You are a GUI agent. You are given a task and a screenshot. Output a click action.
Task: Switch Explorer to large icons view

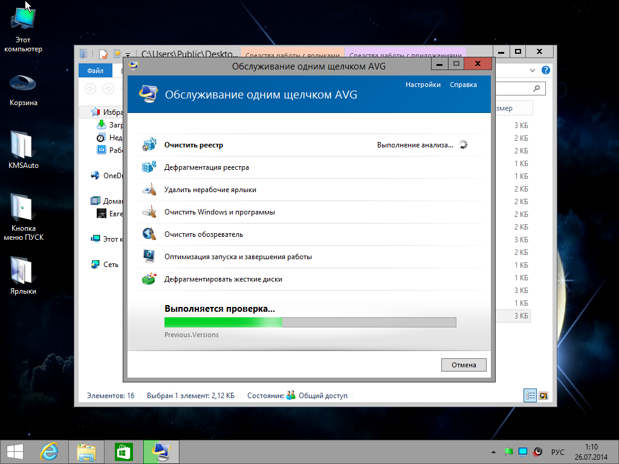[x=543, y=395]
